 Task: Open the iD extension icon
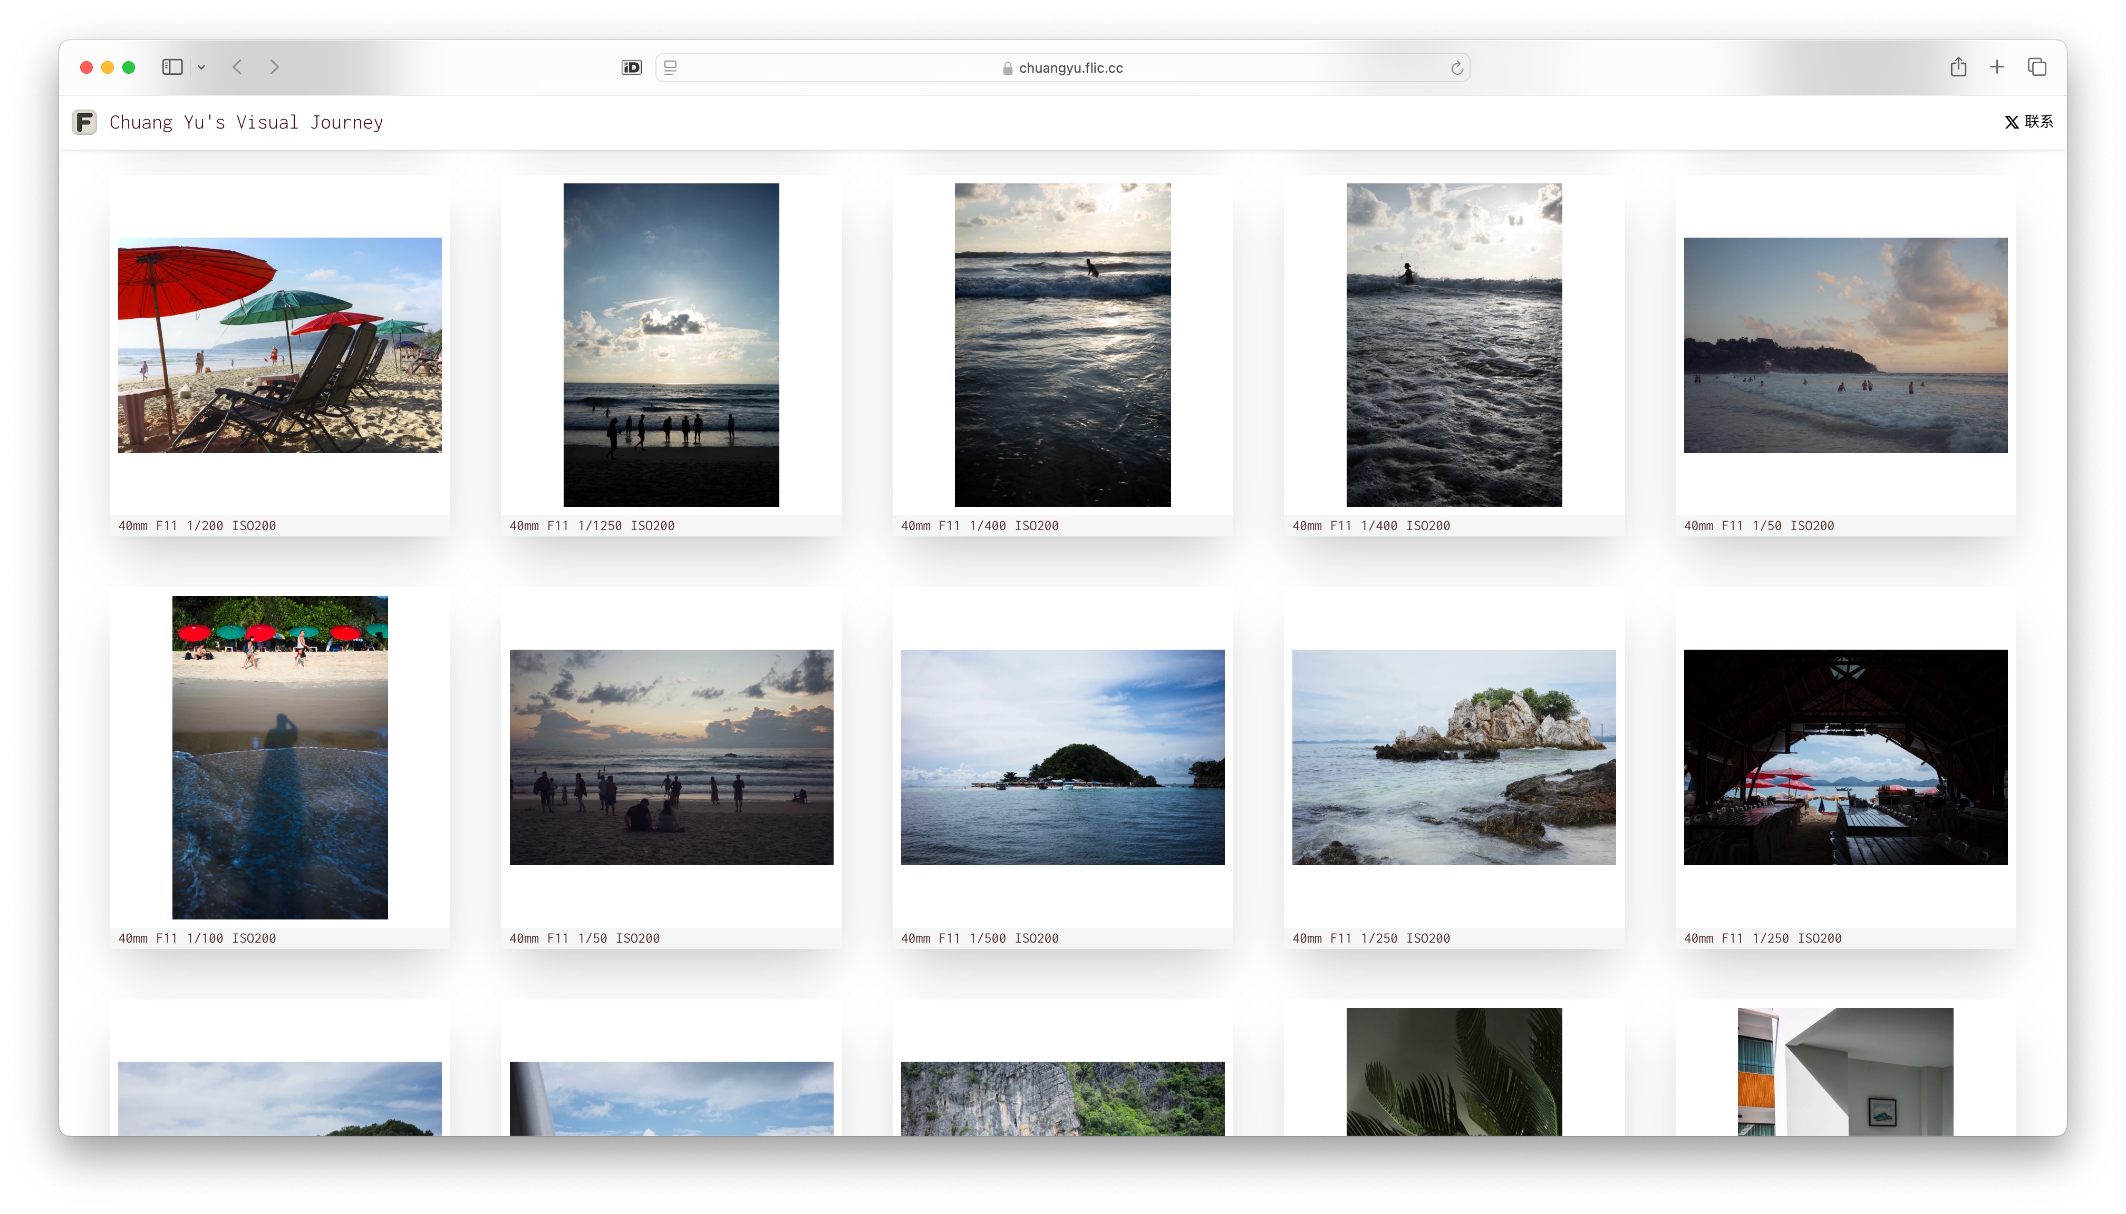point(632,67)
